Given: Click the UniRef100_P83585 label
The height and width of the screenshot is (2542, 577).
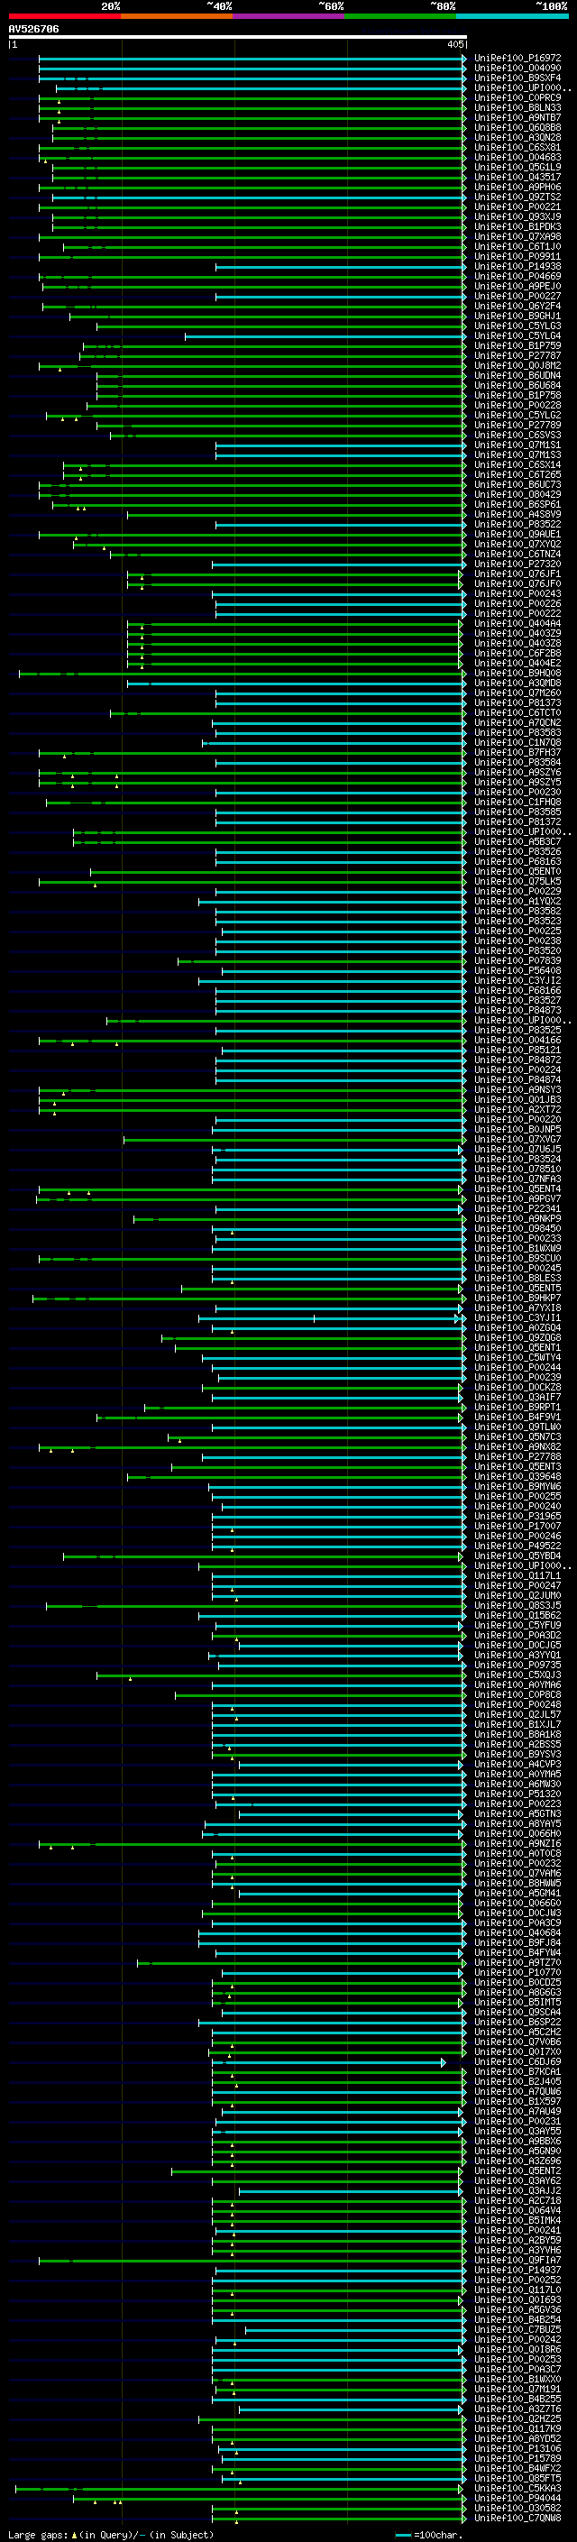Looking at the screenshot, I should pos(517,812).
